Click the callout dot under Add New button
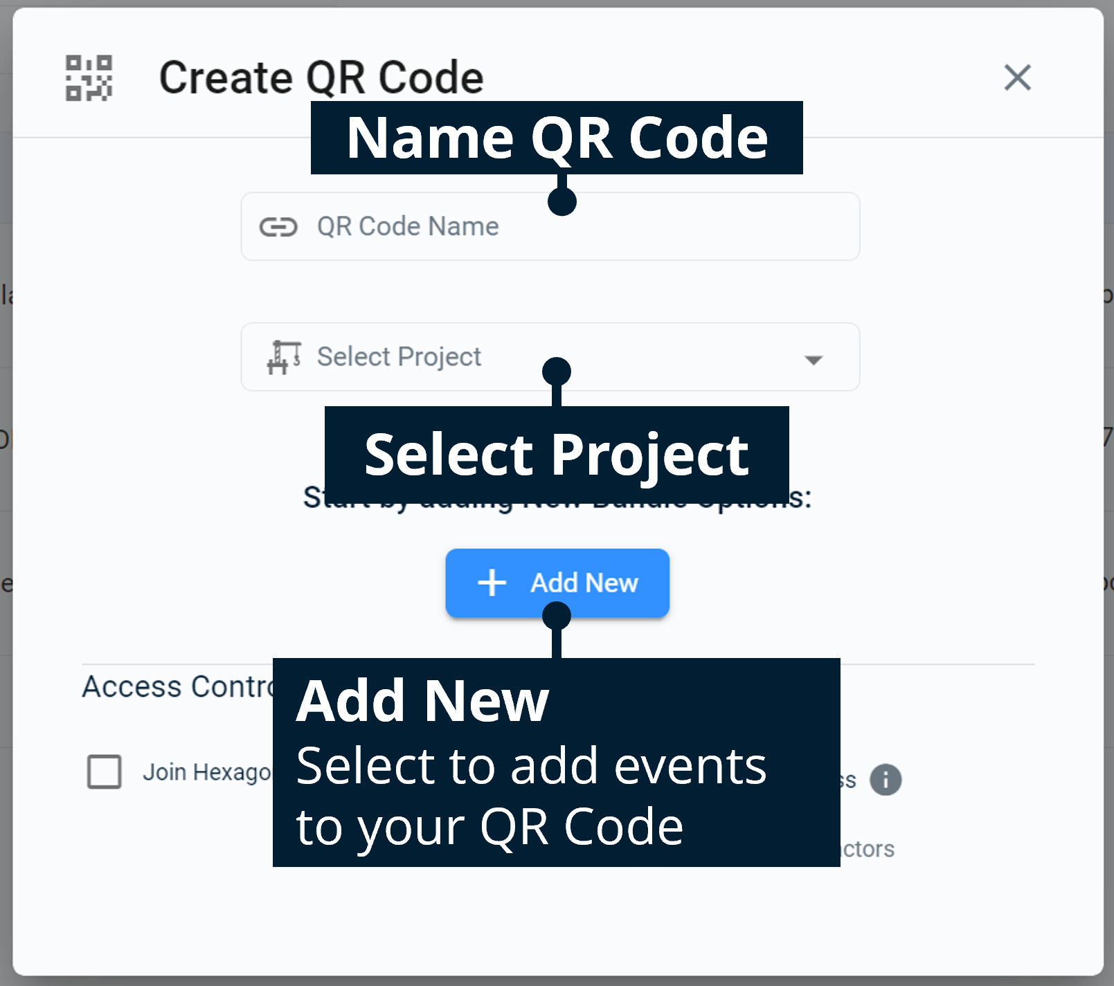The height and width of the screenshot is (986, 1114). (x=557, y=616)
